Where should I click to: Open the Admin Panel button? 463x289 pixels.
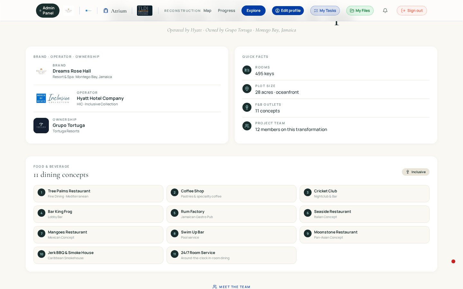pos(48,11)
